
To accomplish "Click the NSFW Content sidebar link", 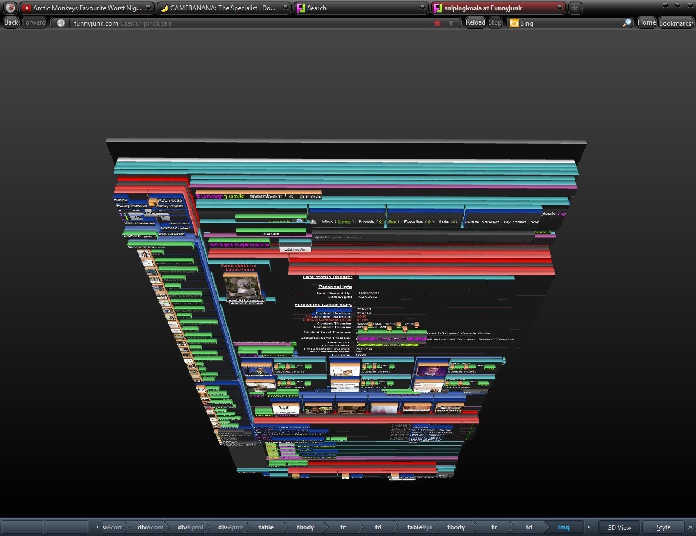I will 175,228.
